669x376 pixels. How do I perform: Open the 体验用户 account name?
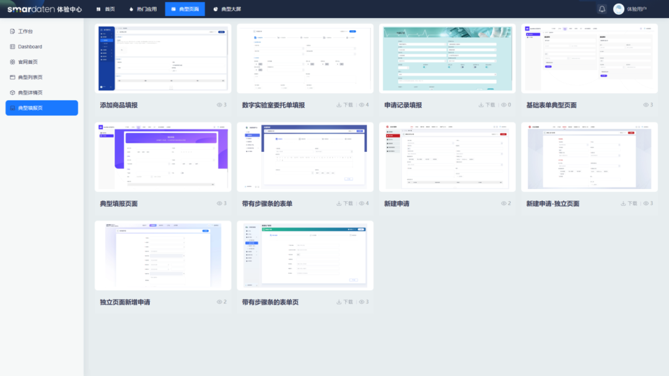click(637, 9)
